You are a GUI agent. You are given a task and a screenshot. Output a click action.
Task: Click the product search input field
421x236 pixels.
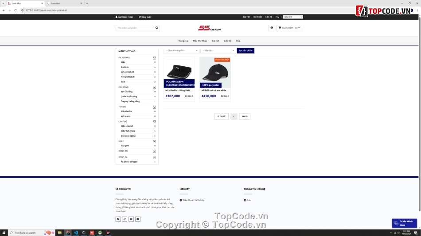tap(135, 28)
